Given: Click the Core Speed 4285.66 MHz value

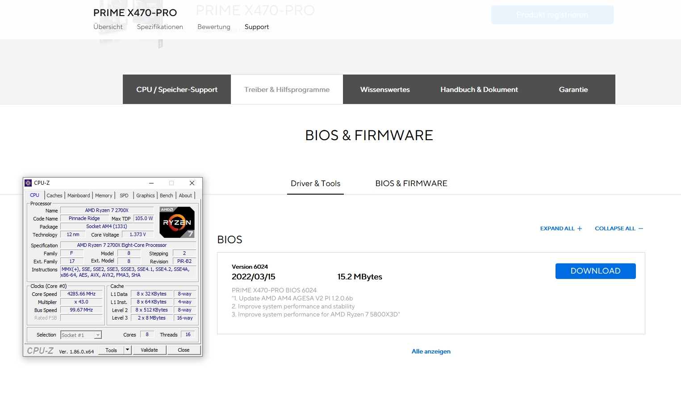Looking at the screenshot, I should [x=81, y=294].
